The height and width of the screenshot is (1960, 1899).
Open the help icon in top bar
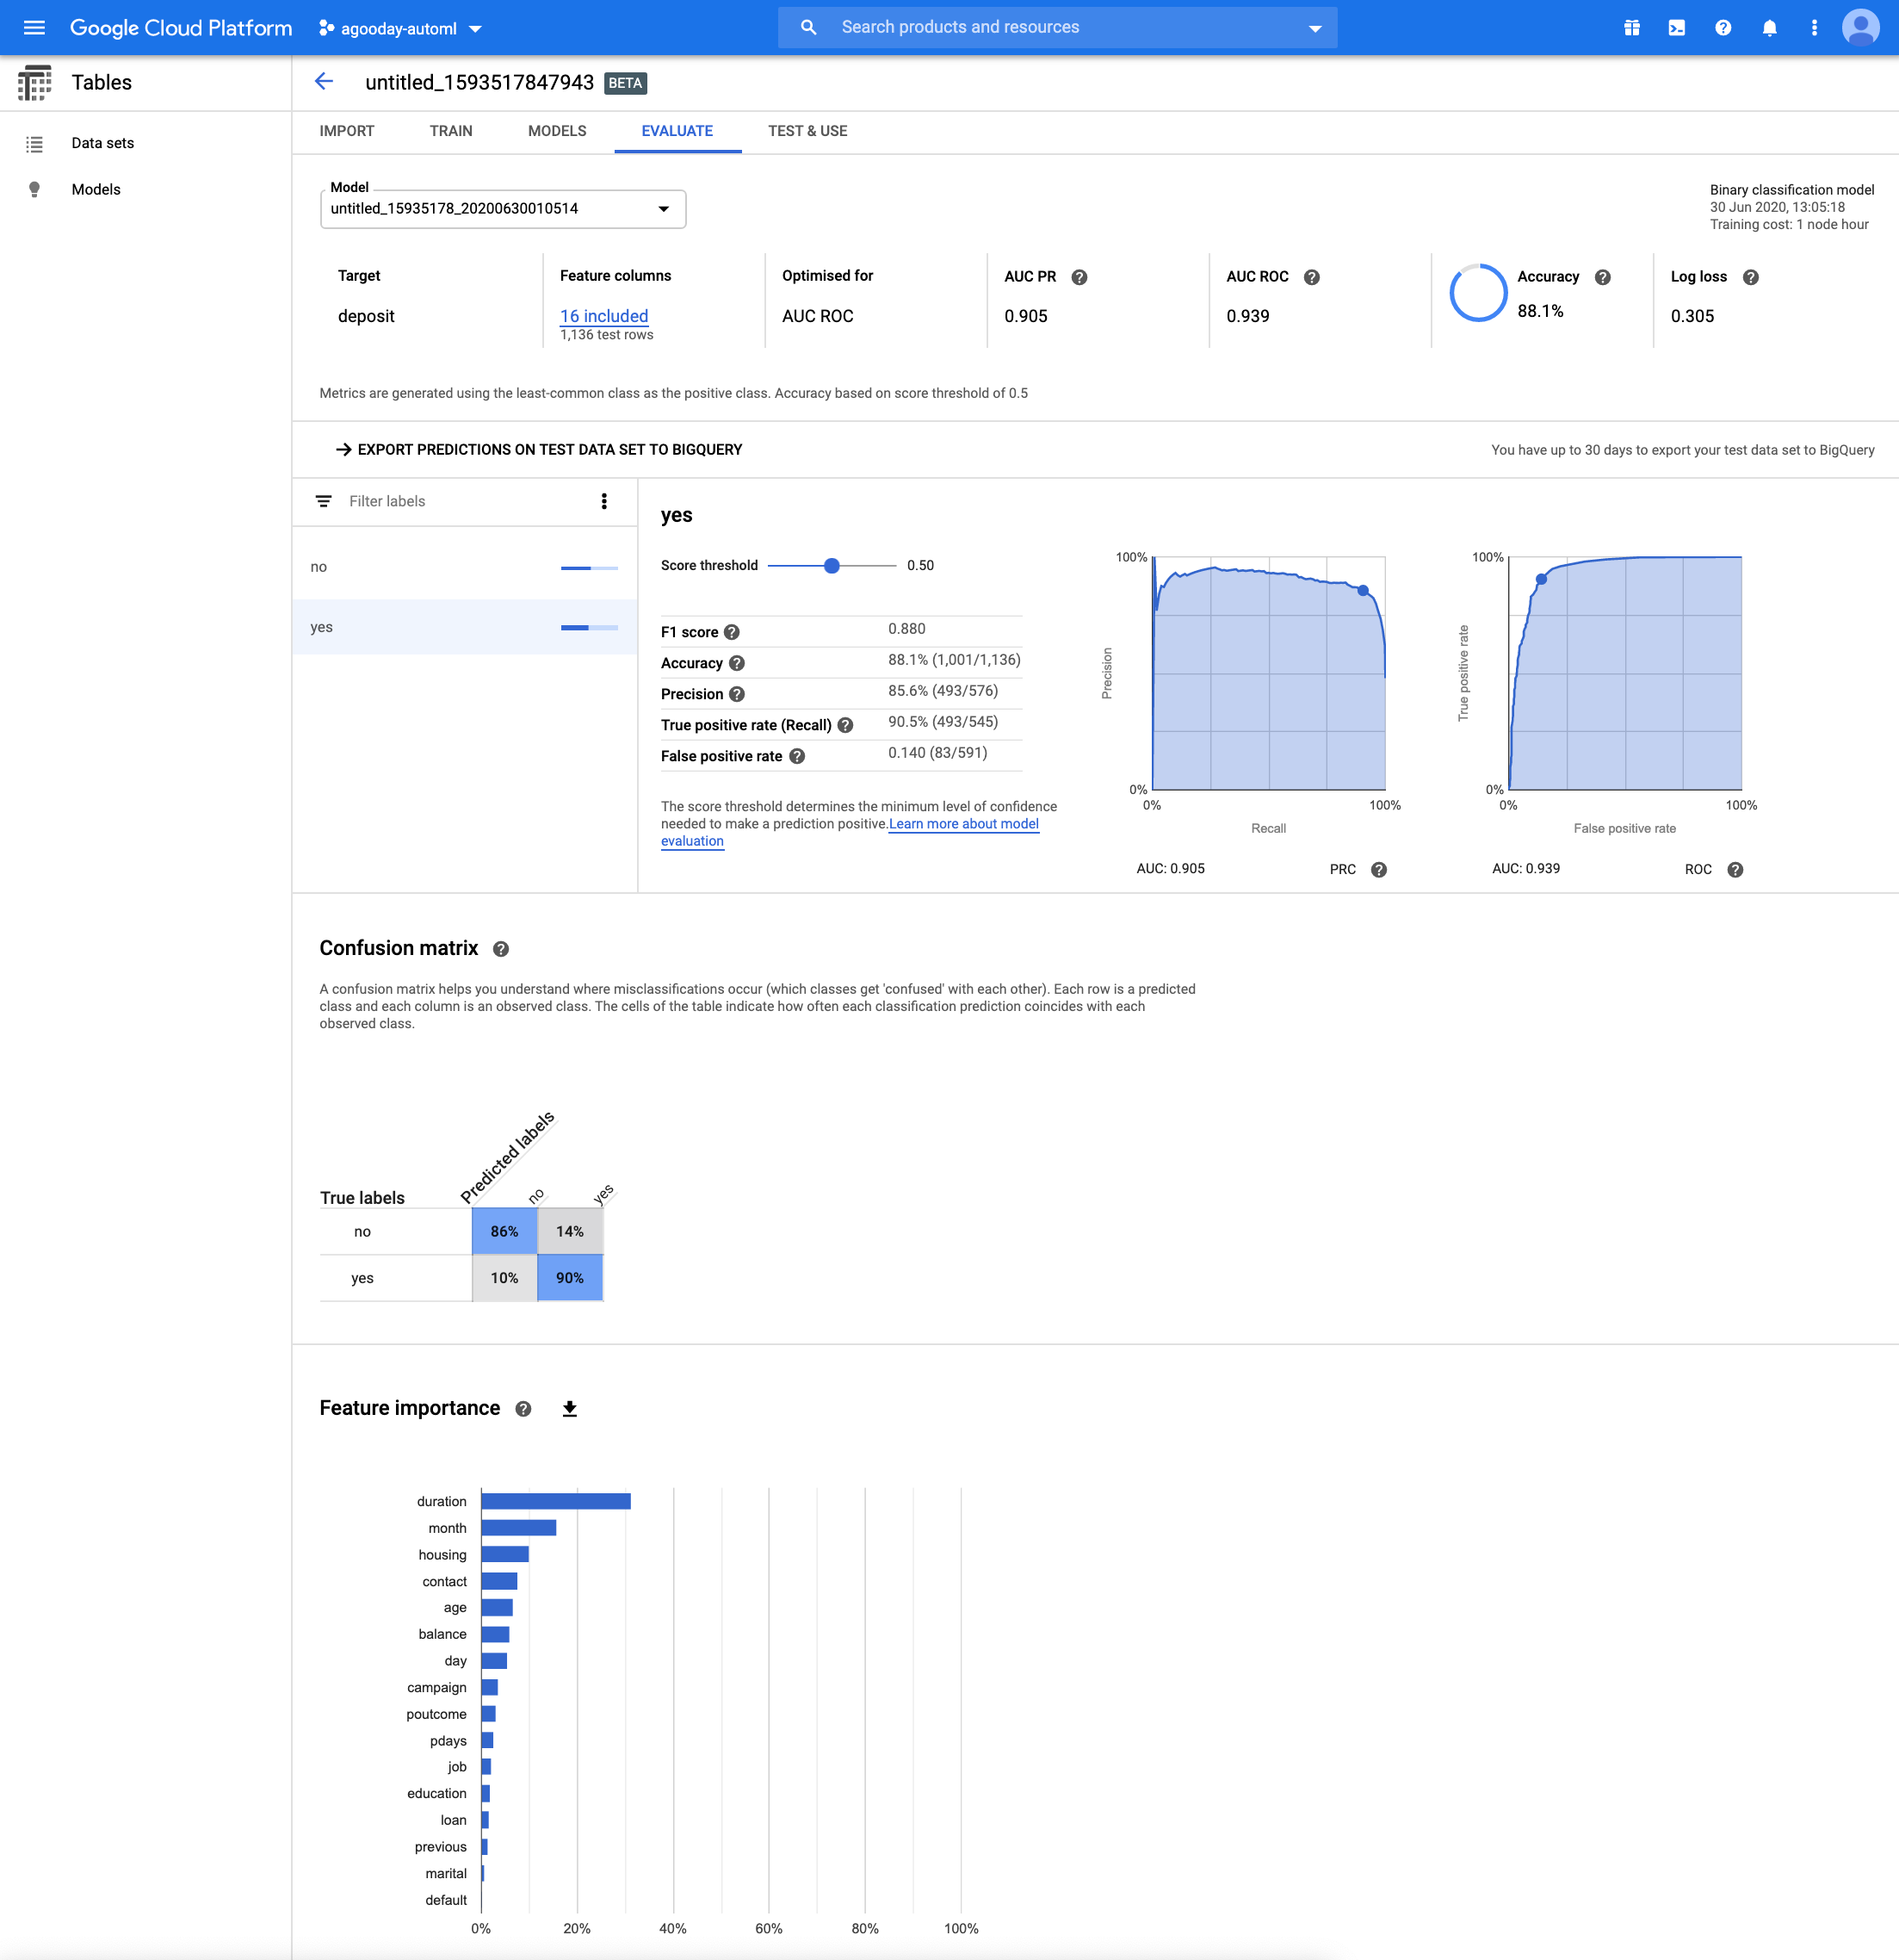[x=1723, y=27]
